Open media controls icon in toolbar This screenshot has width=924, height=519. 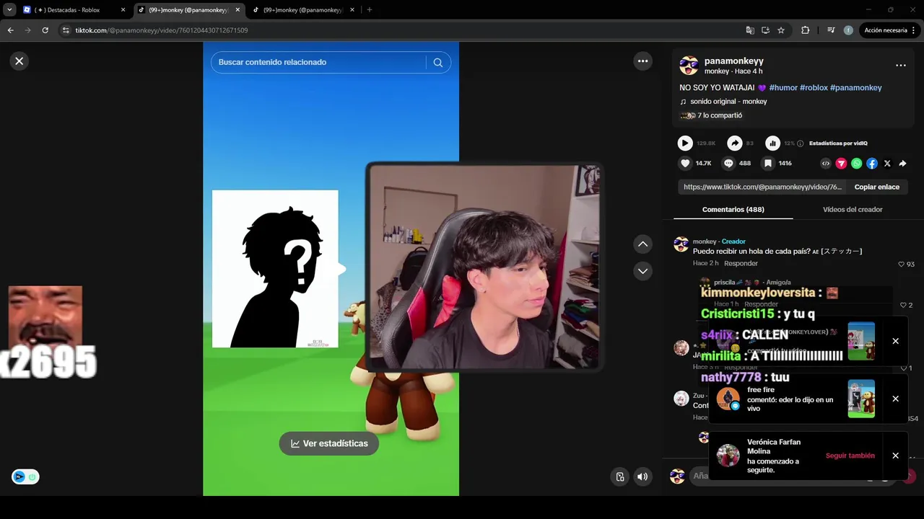(x=831, y=30)
